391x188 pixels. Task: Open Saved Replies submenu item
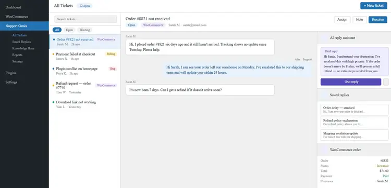pos(21,42)
